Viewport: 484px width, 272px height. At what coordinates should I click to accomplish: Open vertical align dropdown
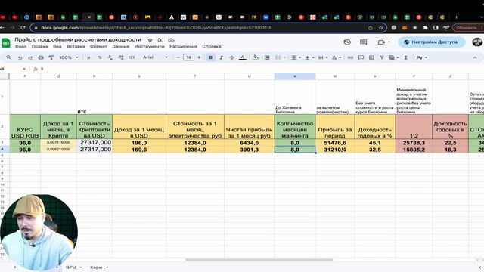point(309,57)
